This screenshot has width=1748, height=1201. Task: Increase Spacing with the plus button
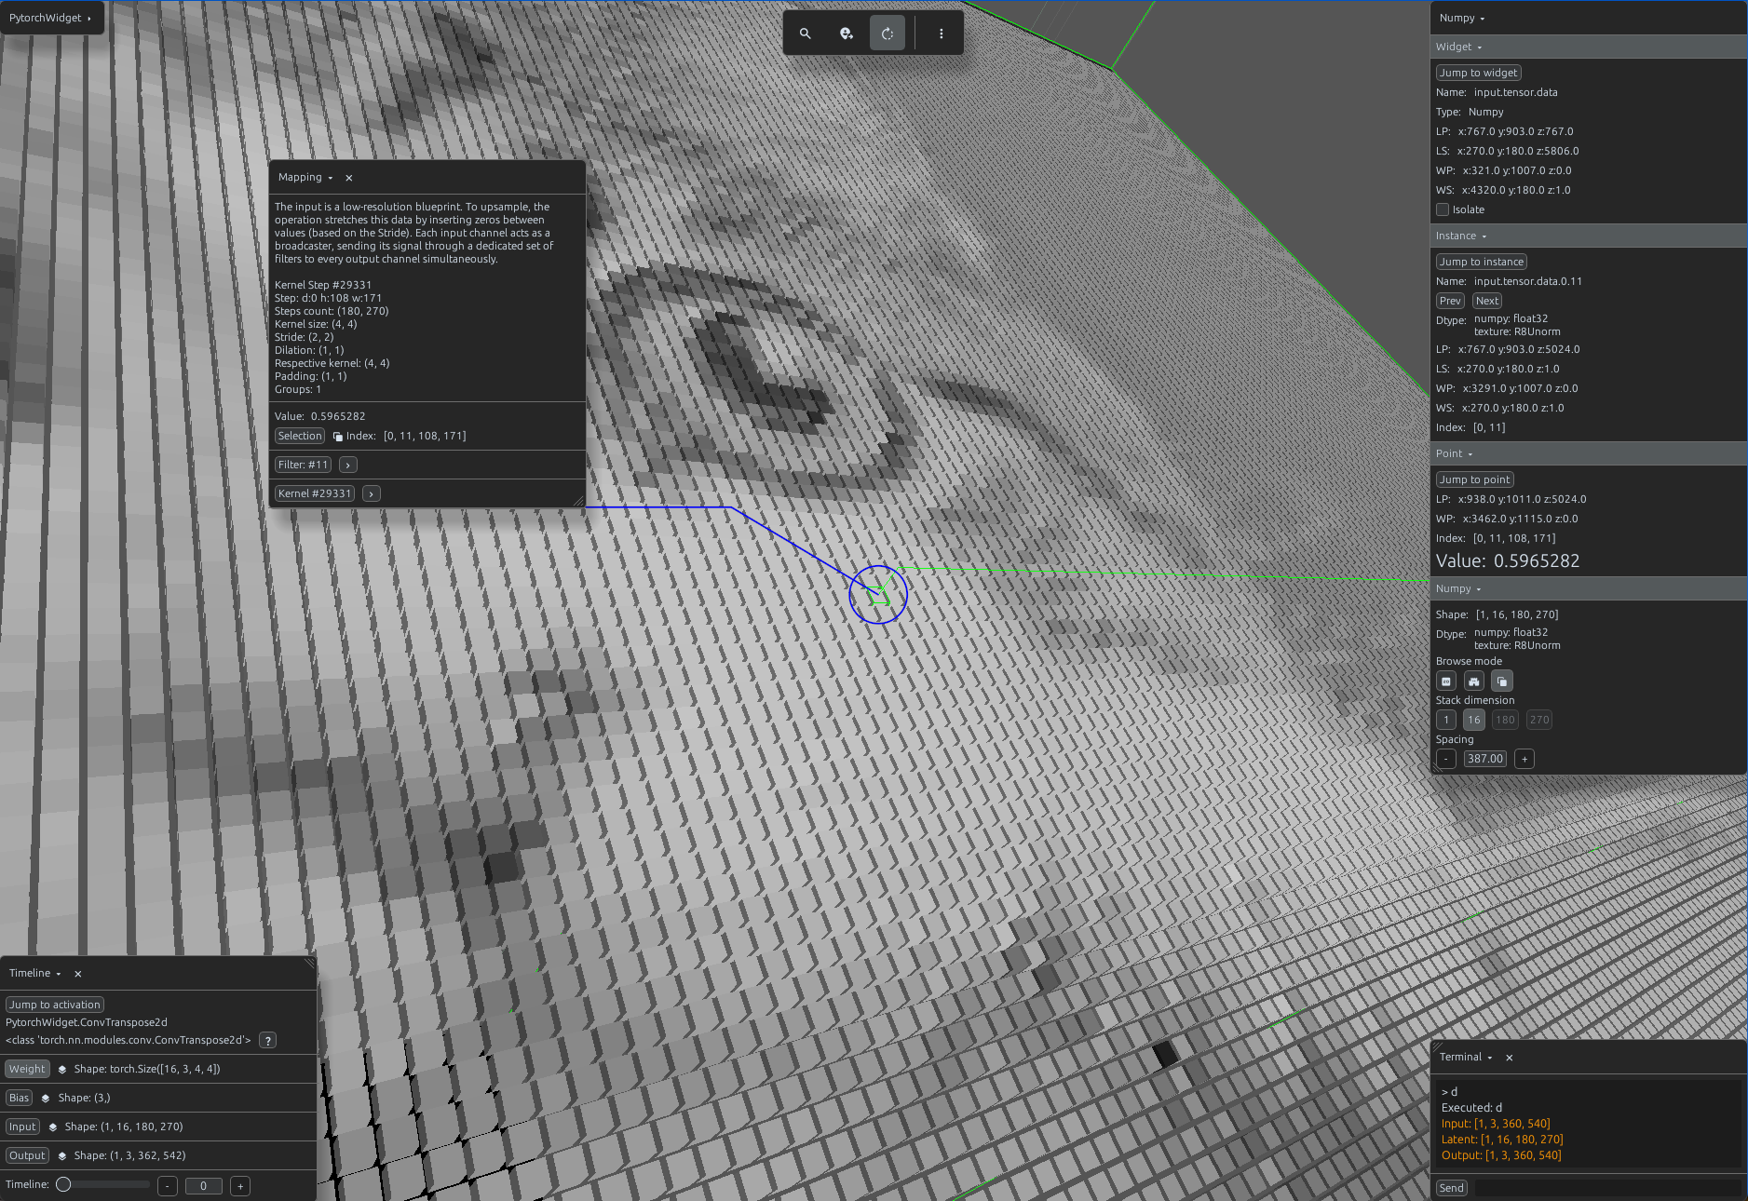[x=1524, y=759]
